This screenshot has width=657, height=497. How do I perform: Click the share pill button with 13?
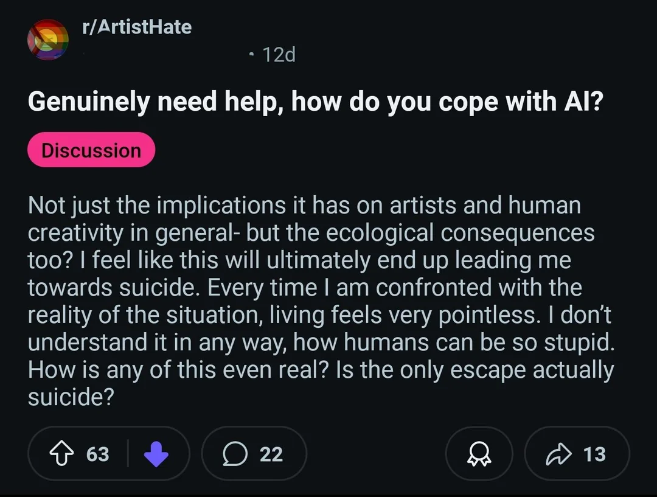[x=577, y=453]
